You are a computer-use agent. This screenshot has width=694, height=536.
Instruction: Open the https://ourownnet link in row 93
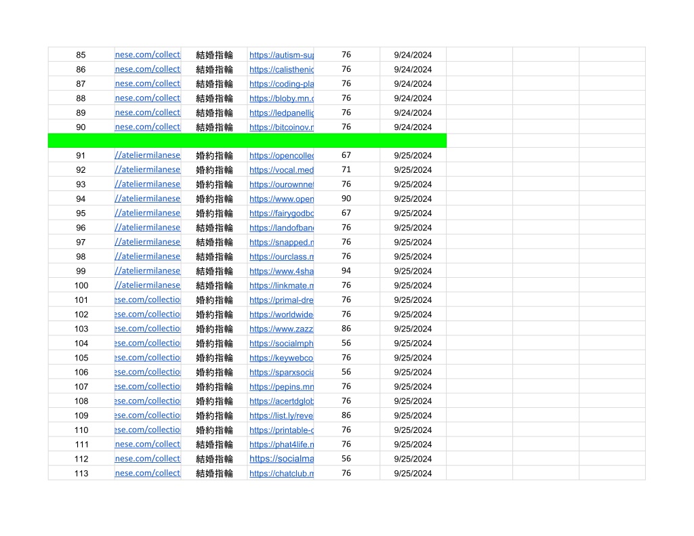(281, 184)
